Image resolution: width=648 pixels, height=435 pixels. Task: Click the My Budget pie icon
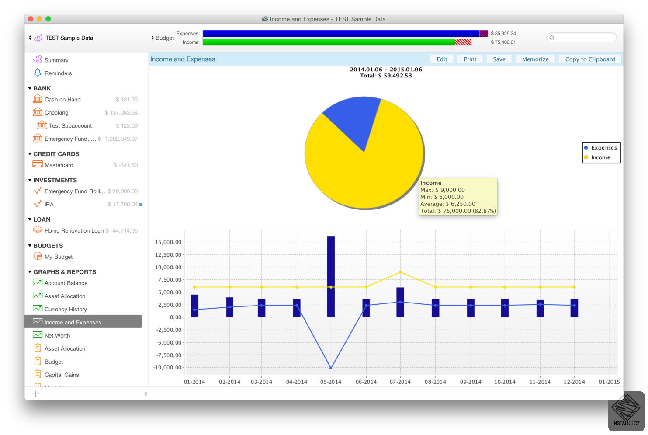pos(38,256)
